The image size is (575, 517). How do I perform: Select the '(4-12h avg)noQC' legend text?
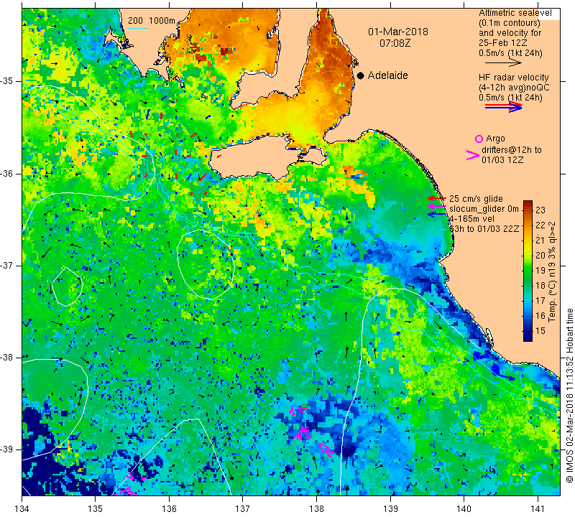click(x=514, y=88)
